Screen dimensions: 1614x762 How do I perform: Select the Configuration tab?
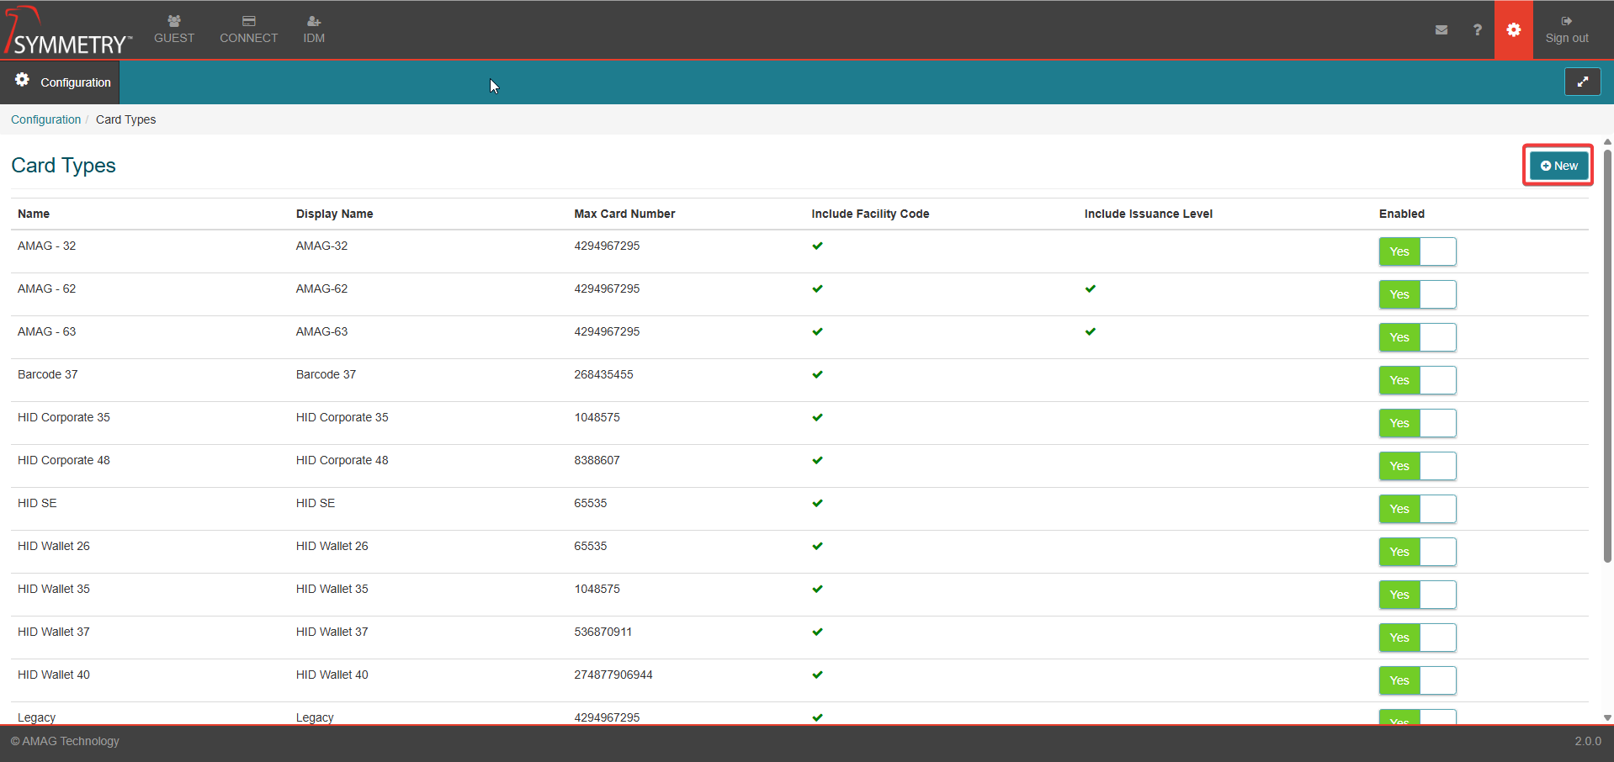[63, 82]
